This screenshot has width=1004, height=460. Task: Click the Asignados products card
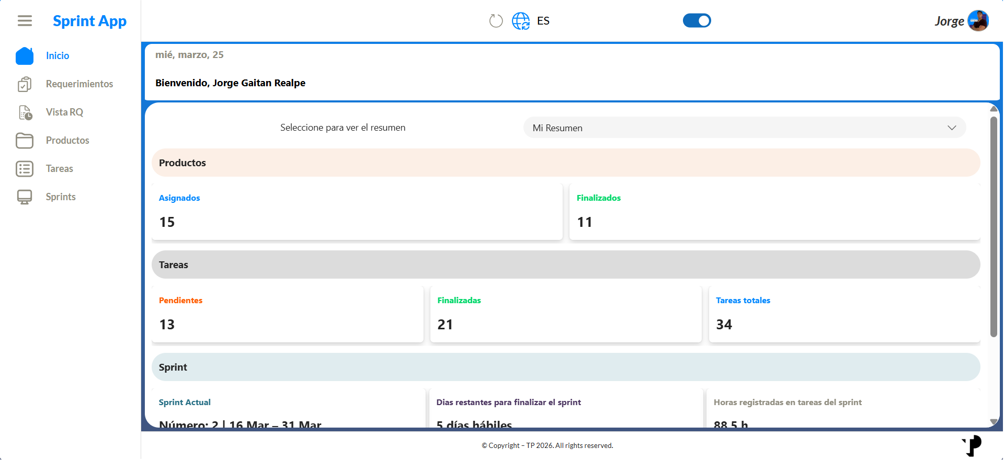coord(357,212)
